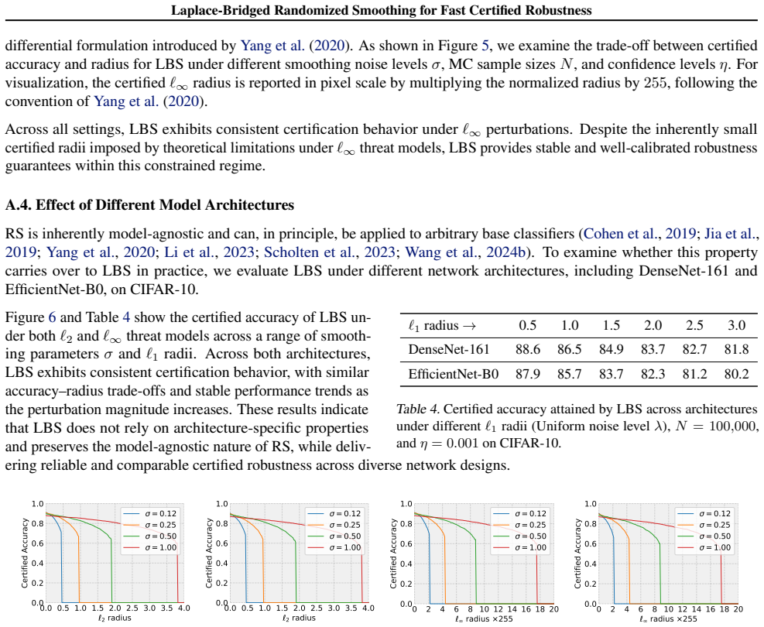Click table cell value 85.7
Image resolution: width=764 pixels, height=627 pixels.
click(x=569, y=374)
